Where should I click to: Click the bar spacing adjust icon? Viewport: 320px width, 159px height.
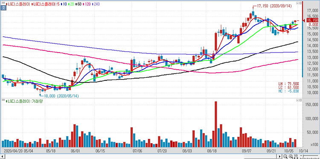(296, 156)
